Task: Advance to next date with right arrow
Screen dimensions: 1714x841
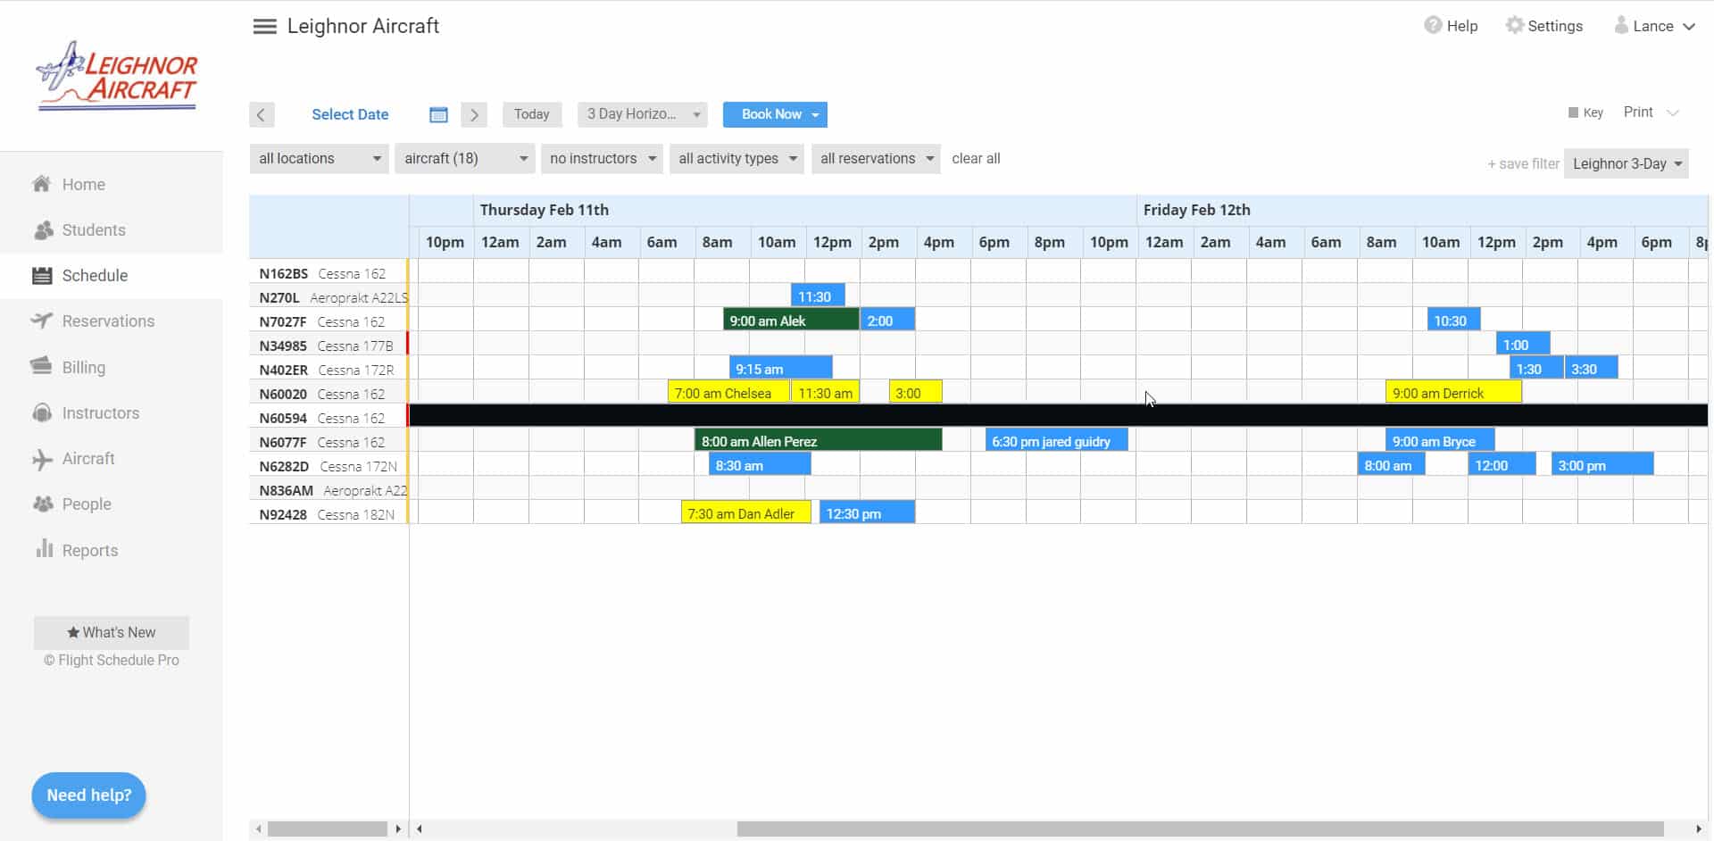Action: click(x=474, y=114)
